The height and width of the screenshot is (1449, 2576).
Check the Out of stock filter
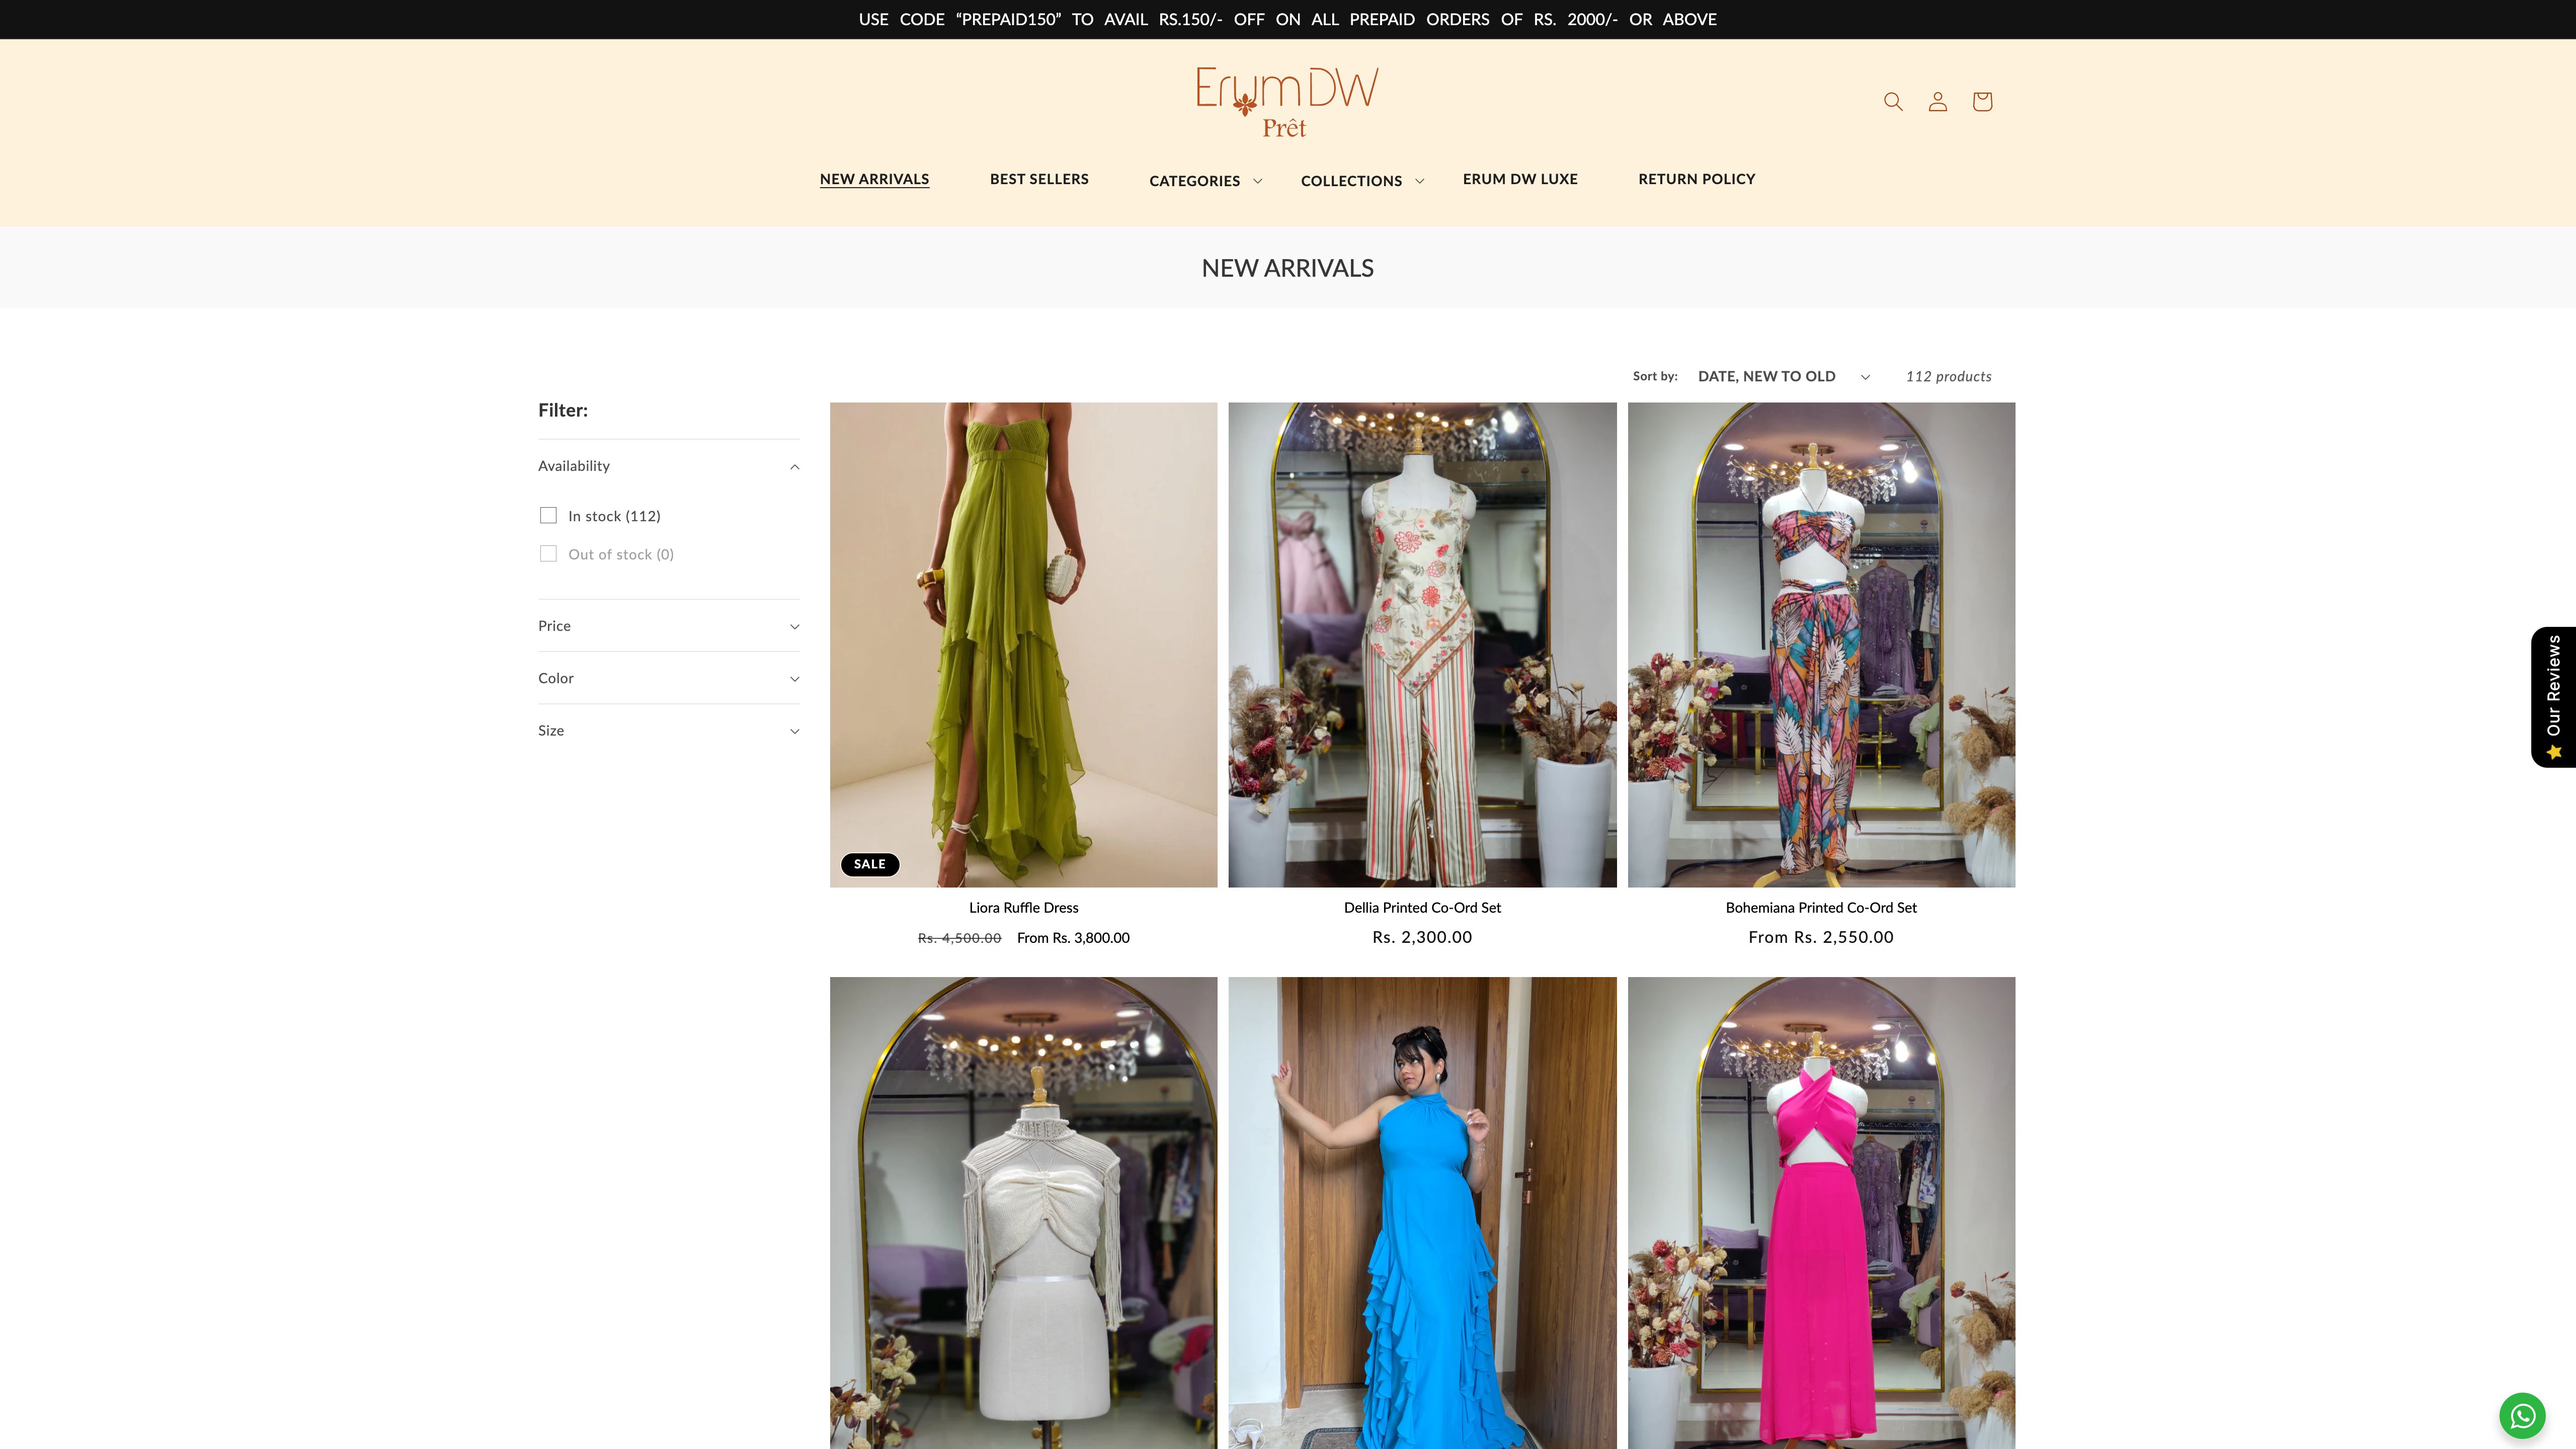point(548,553)
